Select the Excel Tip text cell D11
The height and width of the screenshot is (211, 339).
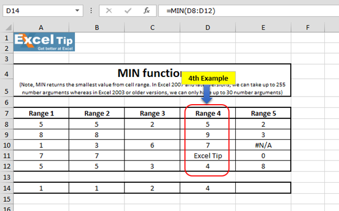tap(208, 156)
